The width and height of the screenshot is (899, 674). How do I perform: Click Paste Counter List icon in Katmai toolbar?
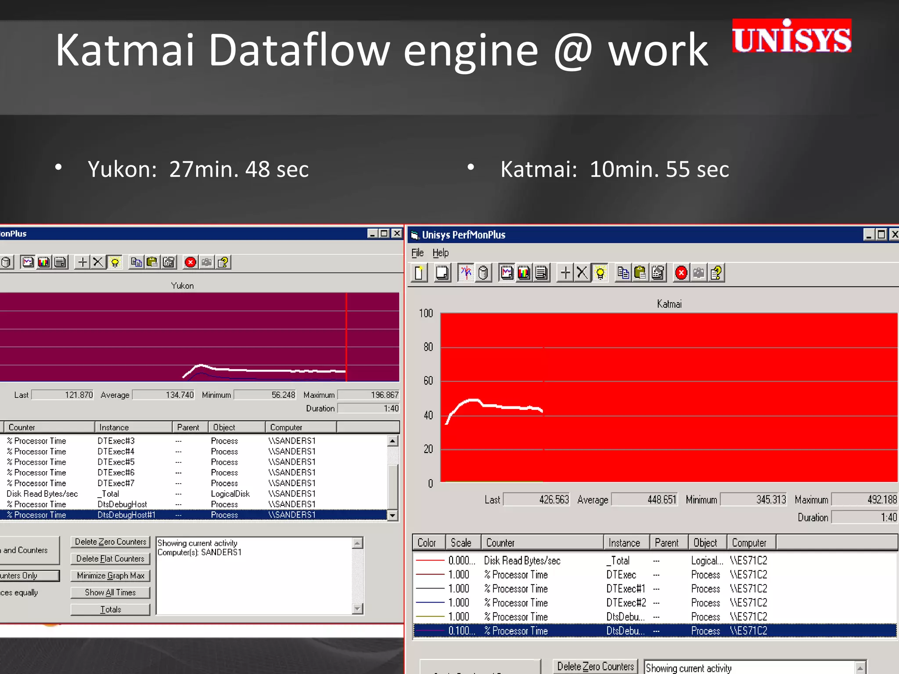640,273
